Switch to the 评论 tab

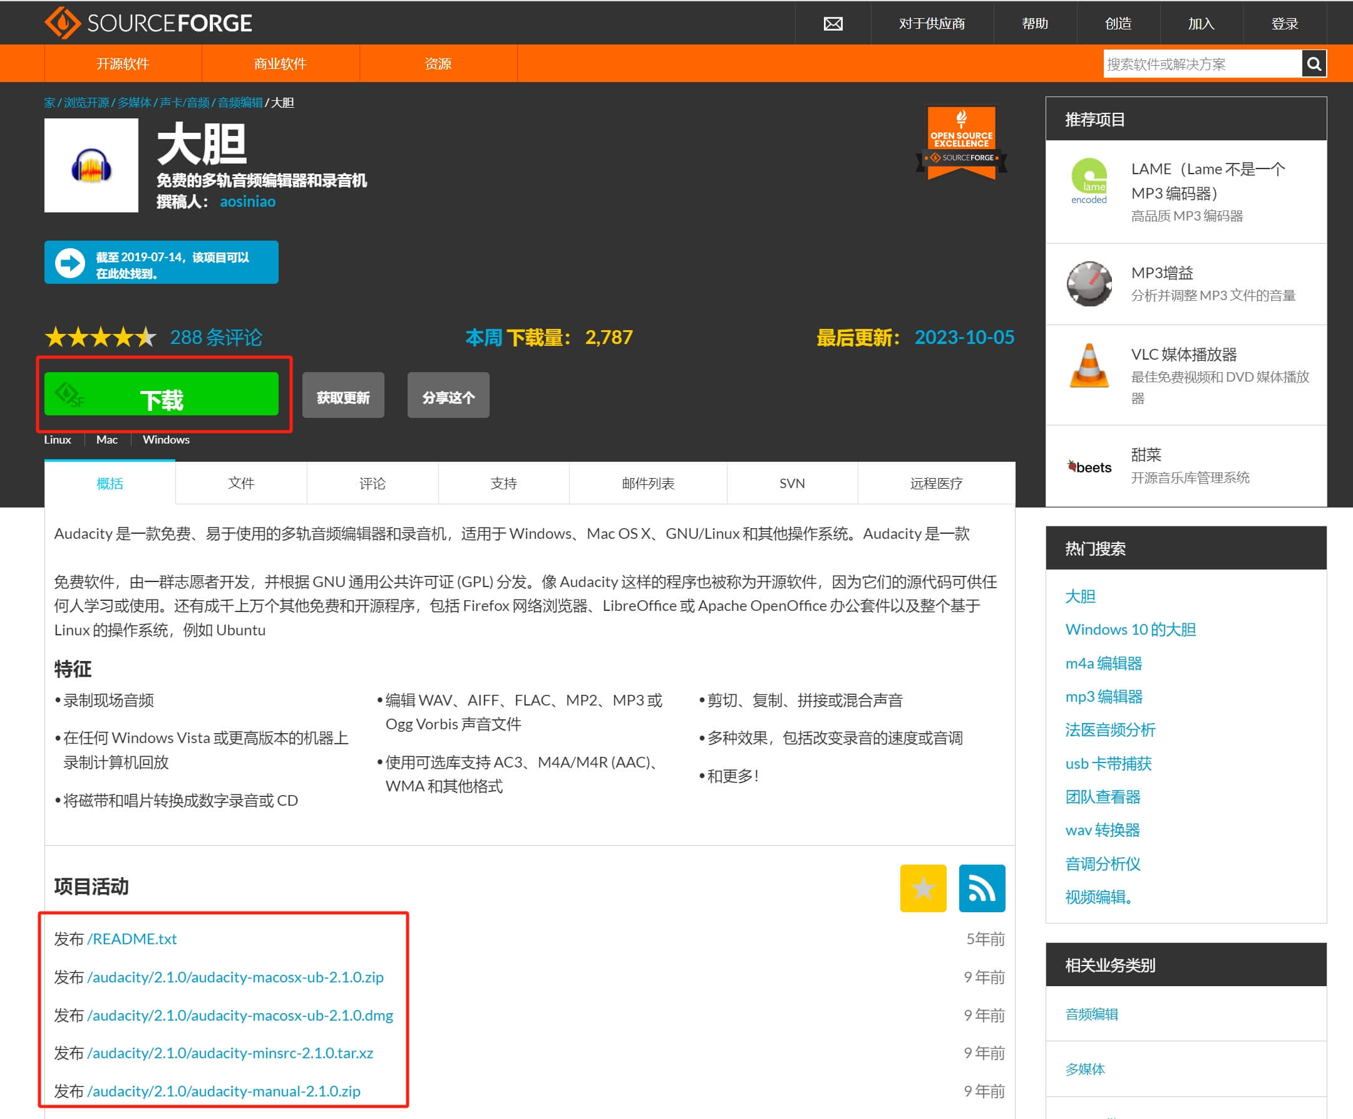tap(373, 483)
